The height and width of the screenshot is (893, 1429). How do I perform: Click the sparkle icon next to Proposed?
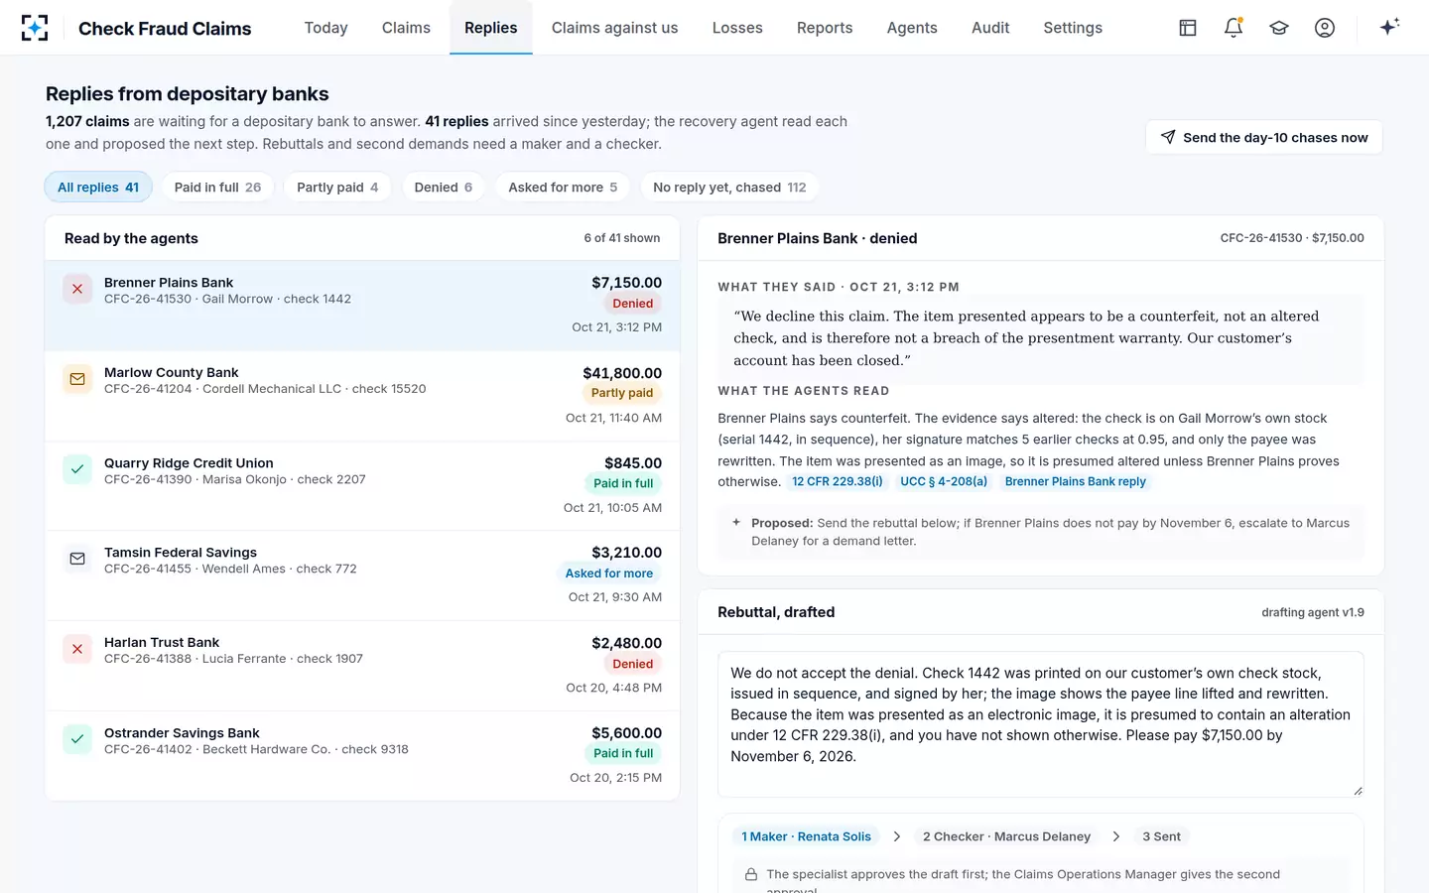click(x=736, y=523)
